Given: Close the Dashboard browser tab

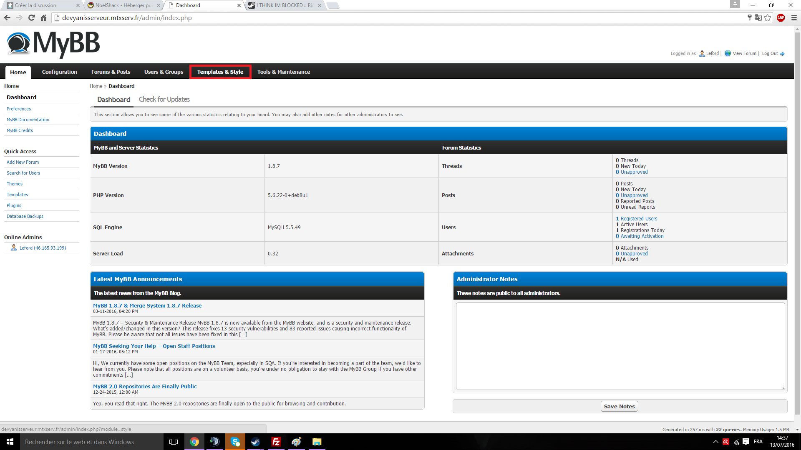Looking at the screenshot, I should (239, 5).
